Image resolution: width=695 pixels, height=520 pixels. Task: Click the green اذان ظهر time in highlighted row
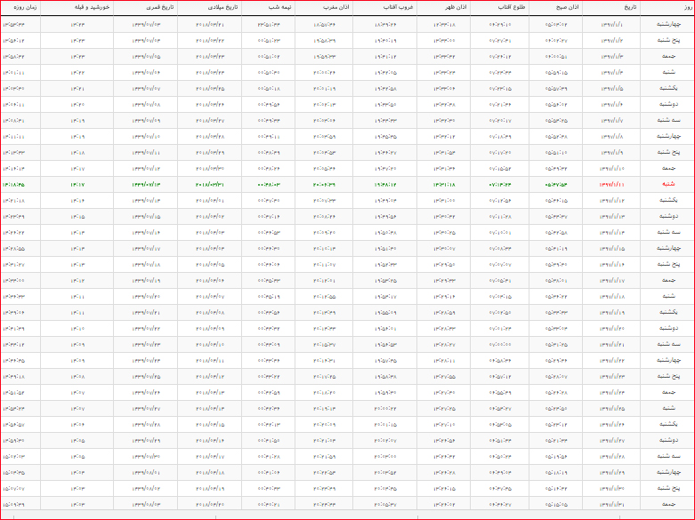pos(445,184)
